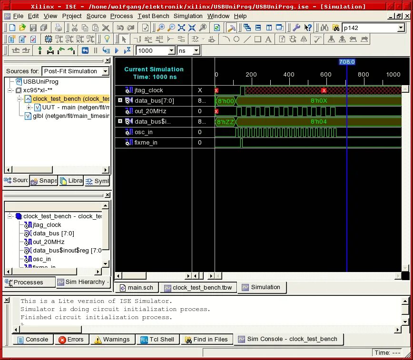Open the ns time unit dropdown

point(196,50)
